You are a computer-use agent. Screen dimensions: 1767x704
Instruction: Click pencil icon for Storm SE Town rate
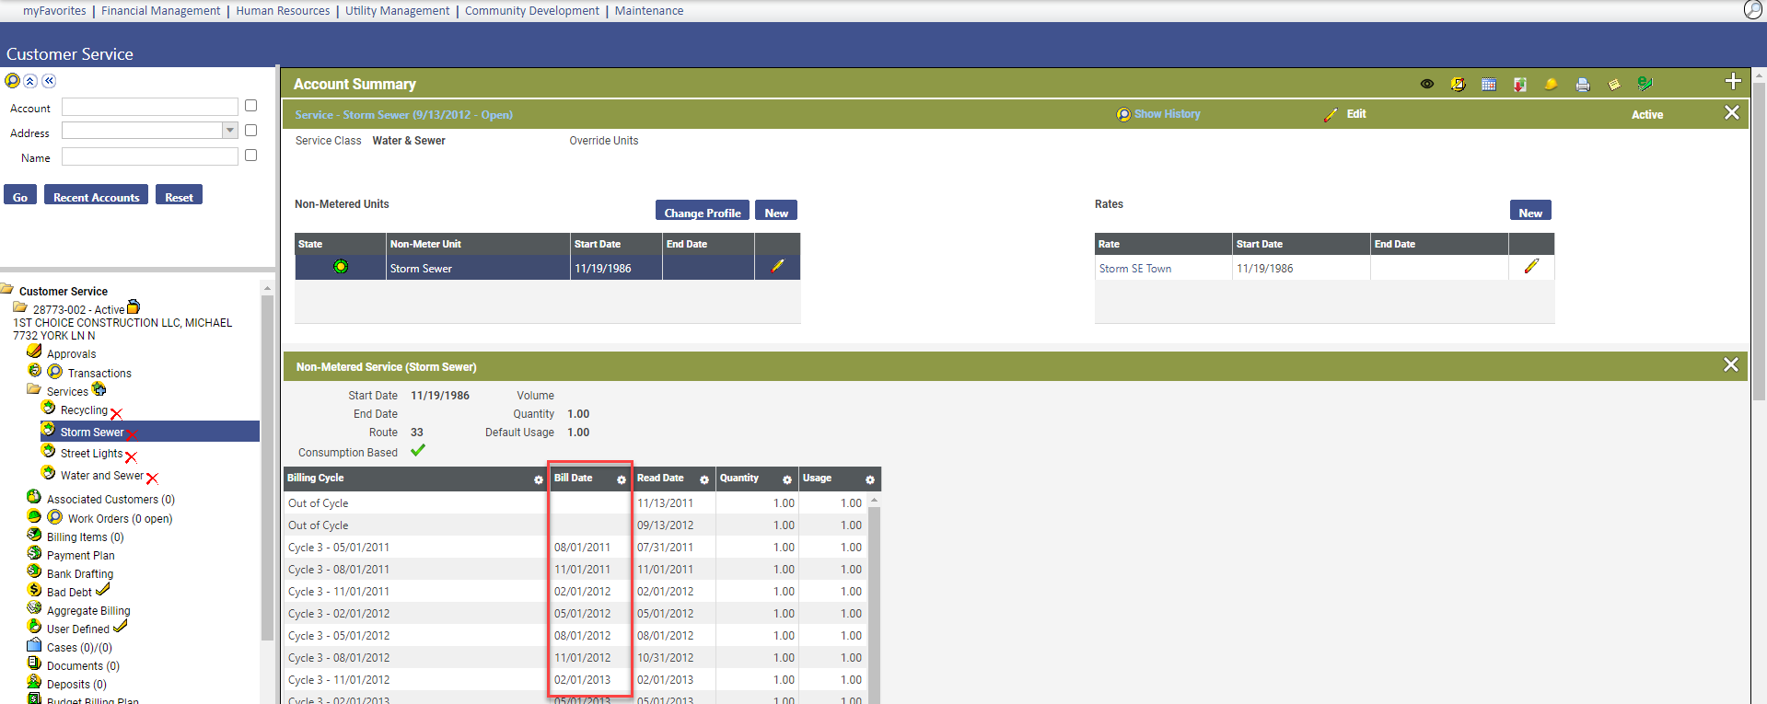1530,266
